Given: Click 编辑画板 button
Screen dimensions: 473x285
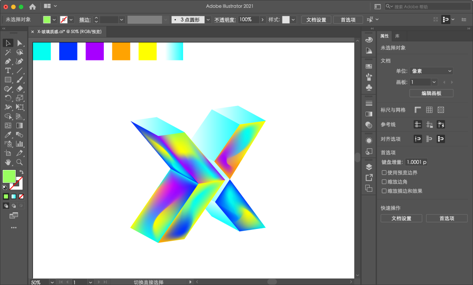Looking at the screenshot, I should tap(431, 93).
